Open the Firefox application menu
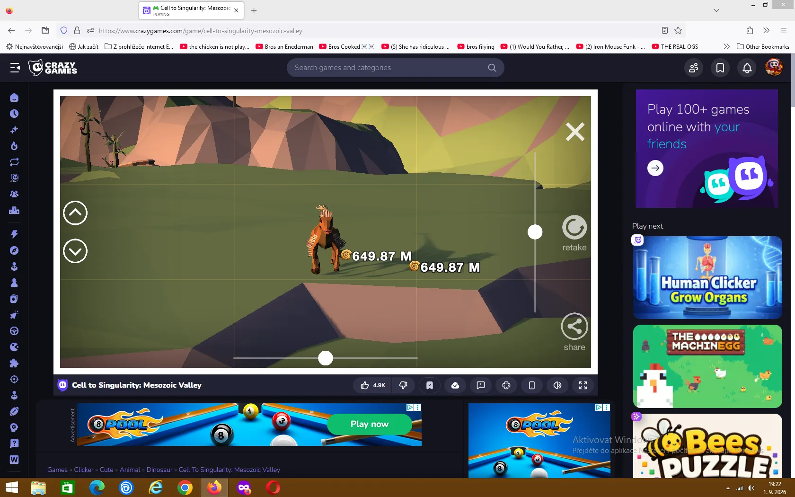Viewport: 795px width, 497px height. [x=784, y=31]
